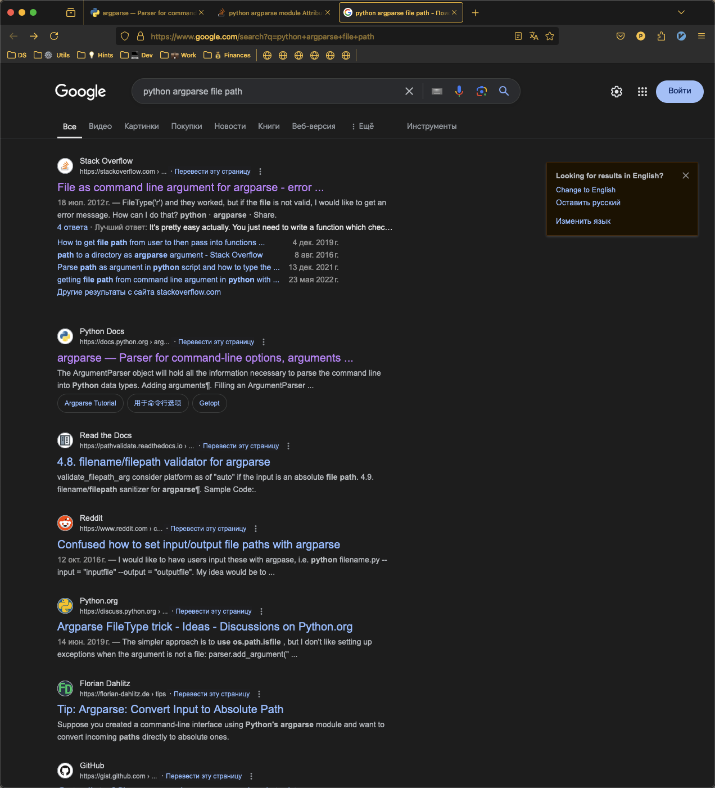715x788 pixels.
Task: Open the Dev bookmarks folder
Action: coord(137,55)
